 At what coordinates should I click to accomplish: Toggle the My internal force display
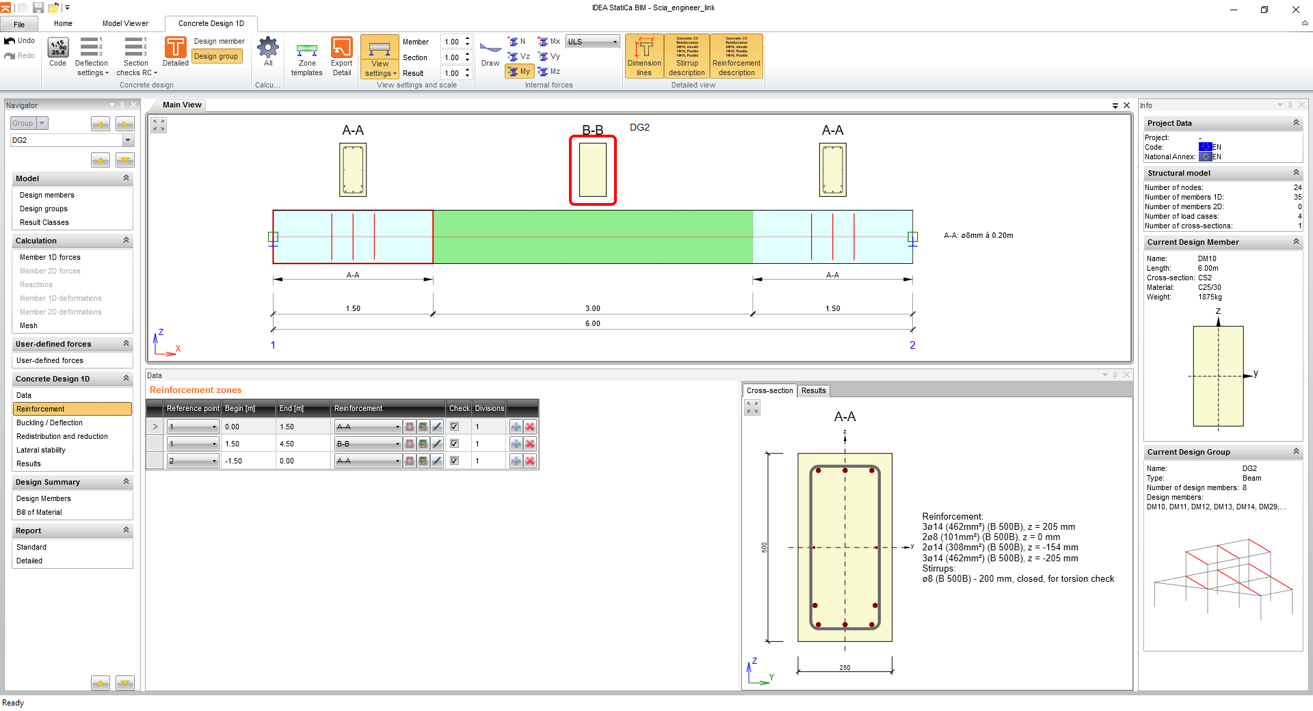tap(520, 71)
